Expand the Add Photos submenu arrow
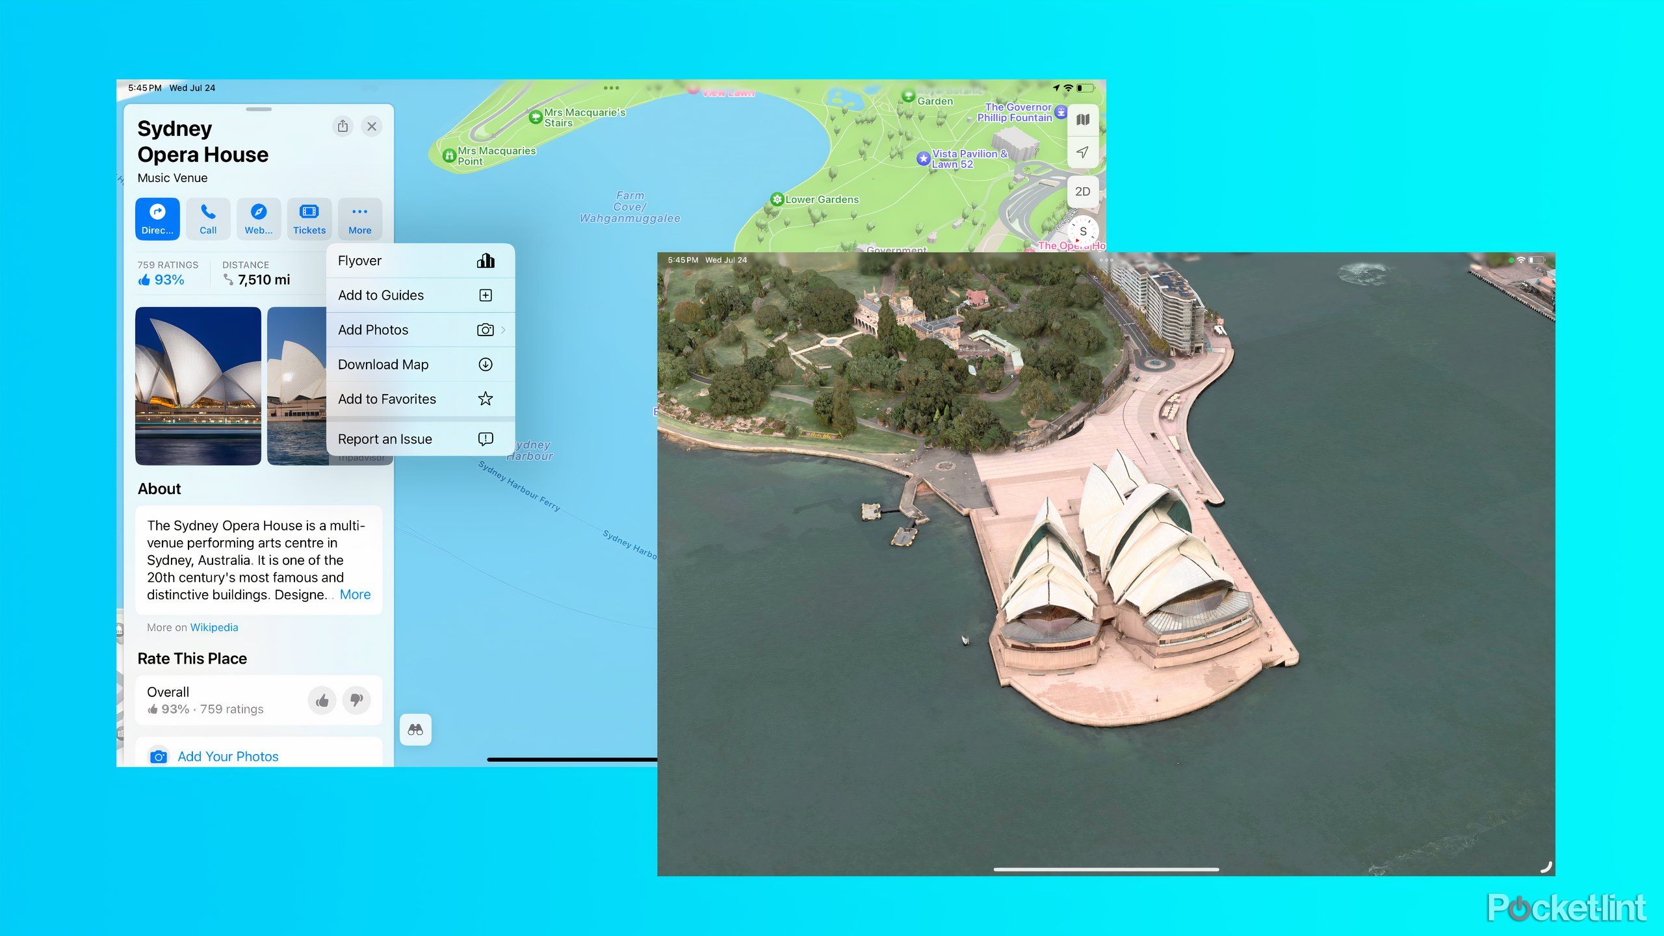 [x=505, y=329]
